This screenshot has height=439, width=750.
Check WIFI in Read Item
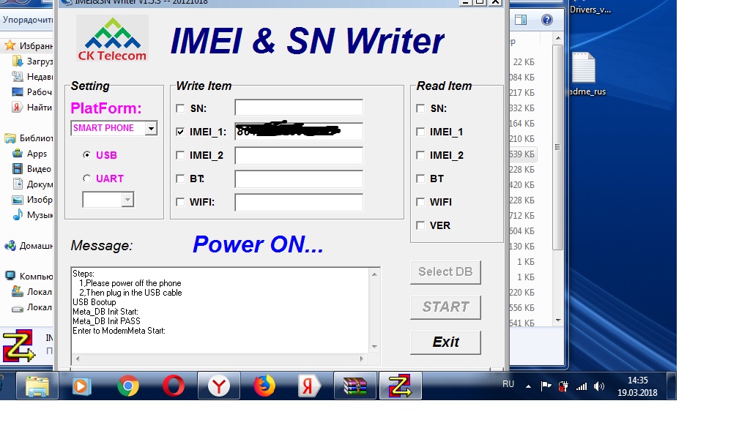click(x=420, y=202)
